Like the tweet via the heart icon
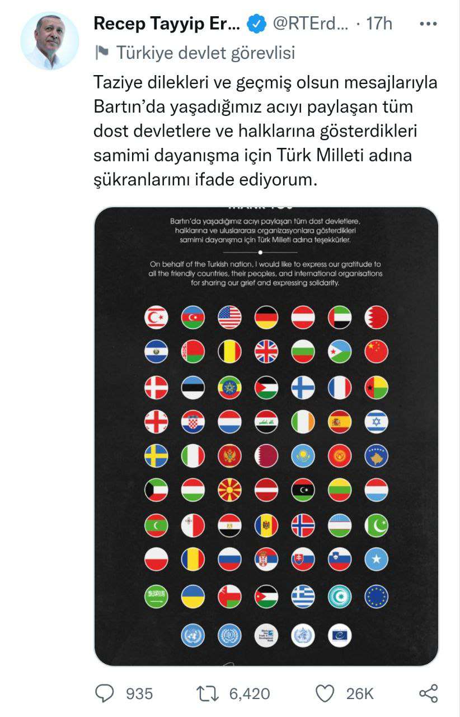 click(325, 693)
